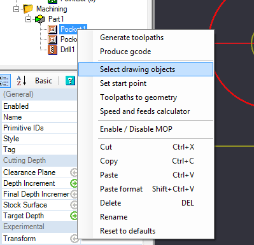This screenshot has width=254, height=245.
Task: Click Basic view button in property toolbar
Action: tap(43, 81)
